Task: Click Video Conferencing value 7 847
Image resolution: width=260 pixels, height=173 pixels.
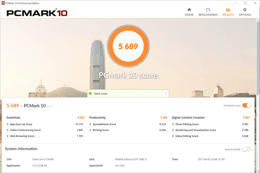Action: [80, 130]
